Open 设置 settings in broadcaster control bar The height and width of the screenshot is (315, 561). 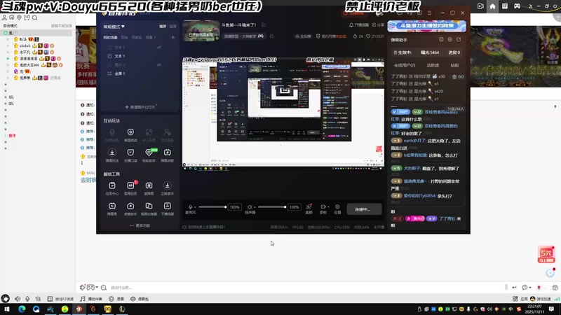pos(337,209)
